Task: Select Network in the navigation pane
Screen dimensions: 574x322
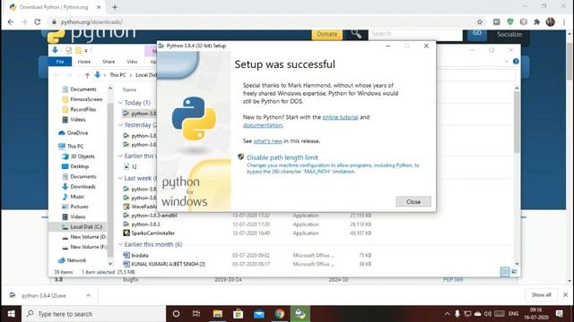Action: pos(76,260)
